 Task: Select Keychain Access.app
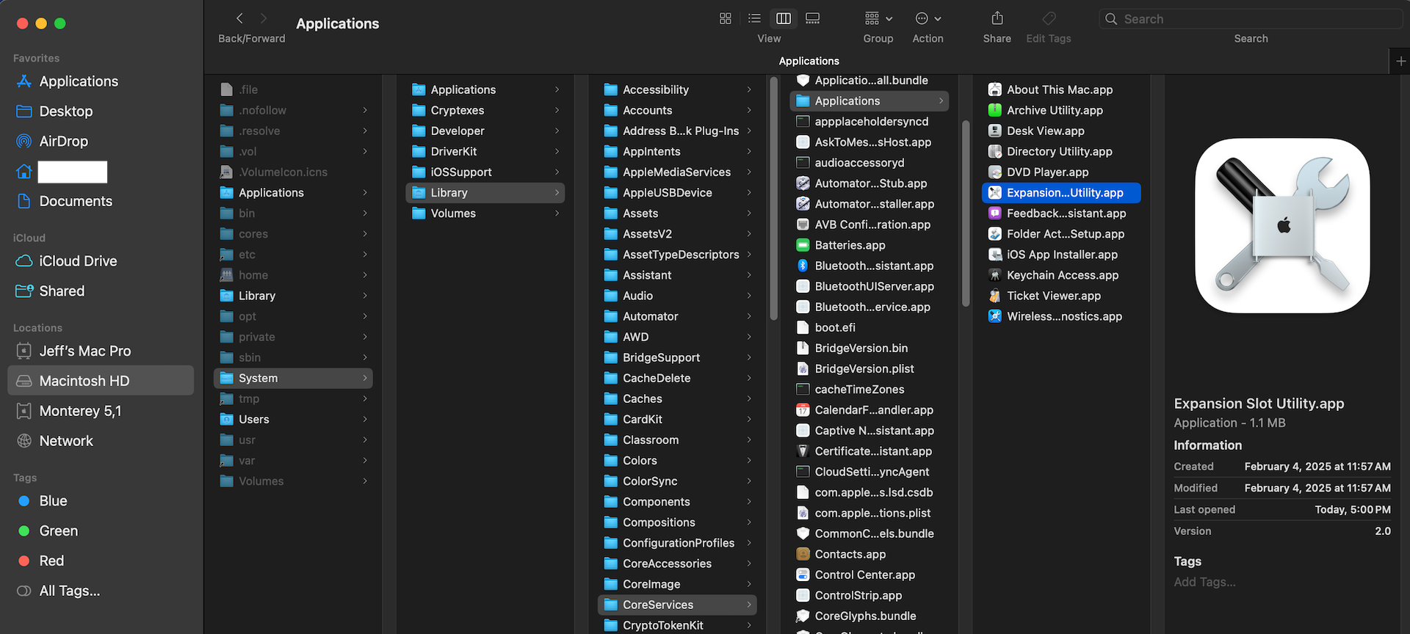point(1061,275)
